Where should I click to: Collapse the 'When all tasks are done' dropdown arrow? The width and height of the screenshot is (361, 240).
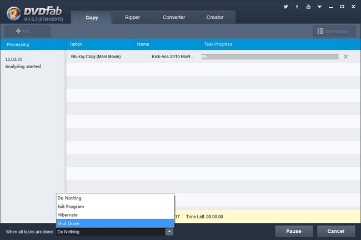tap(169, 232)
